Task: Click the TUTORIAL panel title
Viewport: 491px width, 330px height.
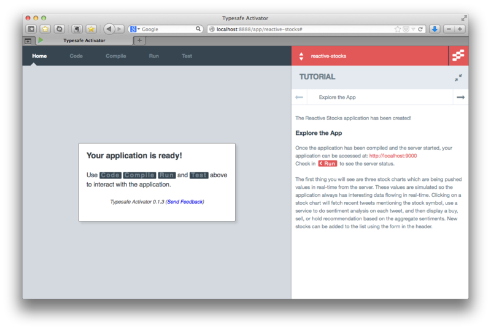Action: click(x=317, y=77)
